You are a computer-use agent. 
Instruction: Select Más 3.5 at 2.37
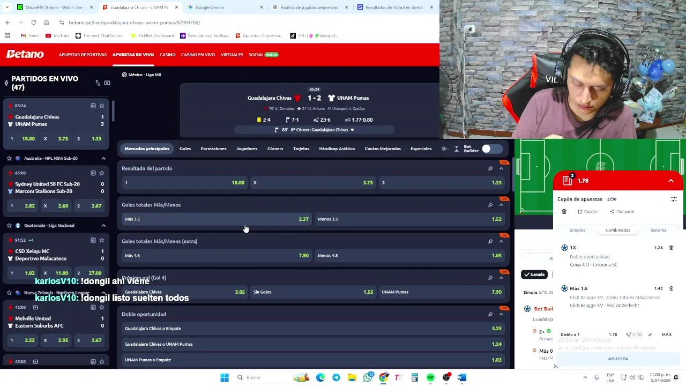[x=217, y=219]
